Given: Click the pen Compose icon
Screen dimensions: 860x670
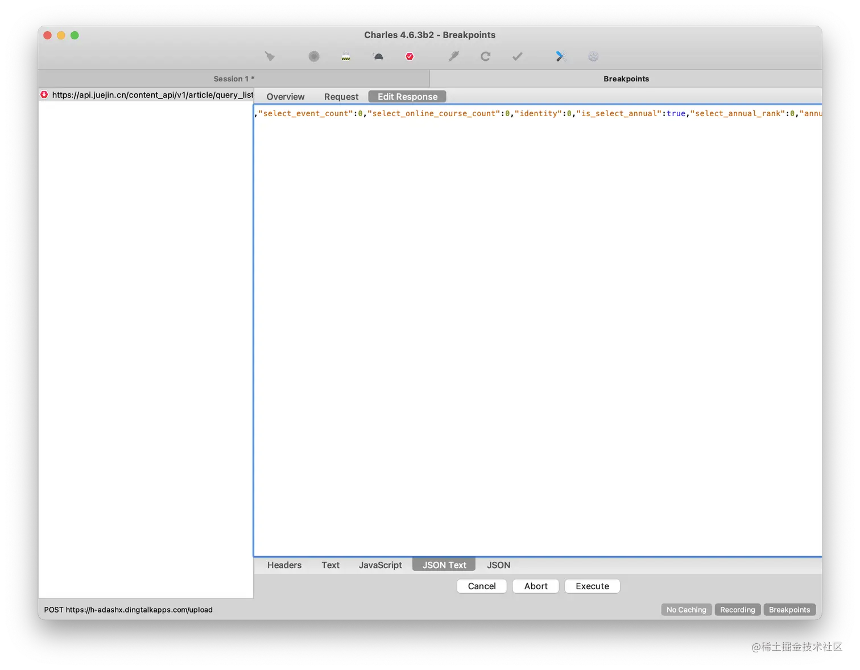Looking at the screenshot, I should pyautogui.click(x=453, y=56).
